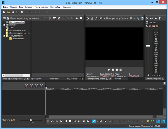Image resolution: width=168 pixels, height=129 pixels.
Task: Click the split screen view icon in preview
Action: [x=101, y=18]
